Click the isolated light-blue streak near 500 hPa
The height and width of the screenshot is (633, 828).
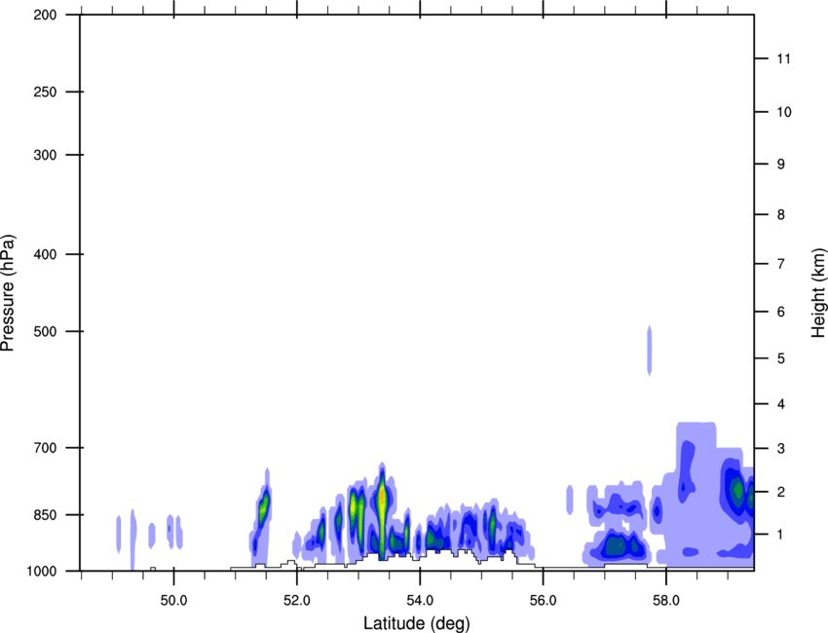click(x=650, y=351)
